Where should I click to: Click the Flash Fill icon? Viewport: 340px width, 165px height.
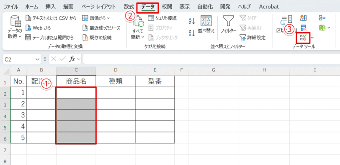(x=303, y=18)
